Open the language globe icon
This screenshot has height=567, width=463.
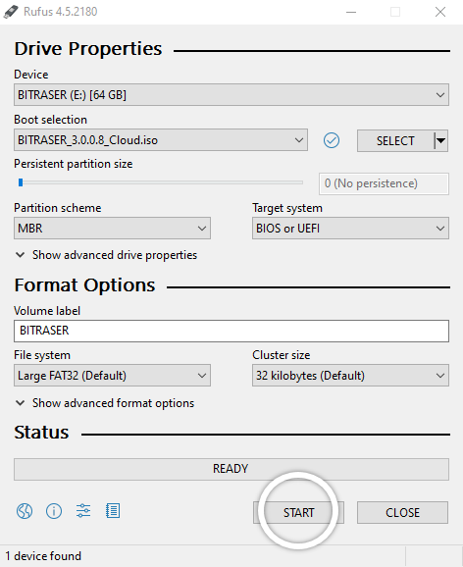click(x=25, y=511)
